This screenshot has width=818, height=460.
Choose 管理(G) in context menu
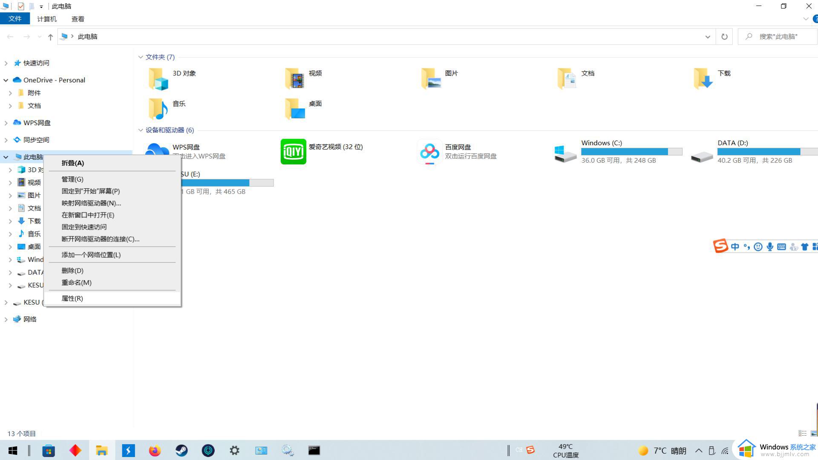112,179
